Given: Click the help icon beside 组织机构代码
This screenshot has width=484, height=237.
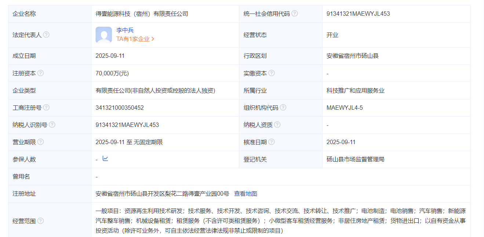Looking at the screenshot, I should [282, 108].
